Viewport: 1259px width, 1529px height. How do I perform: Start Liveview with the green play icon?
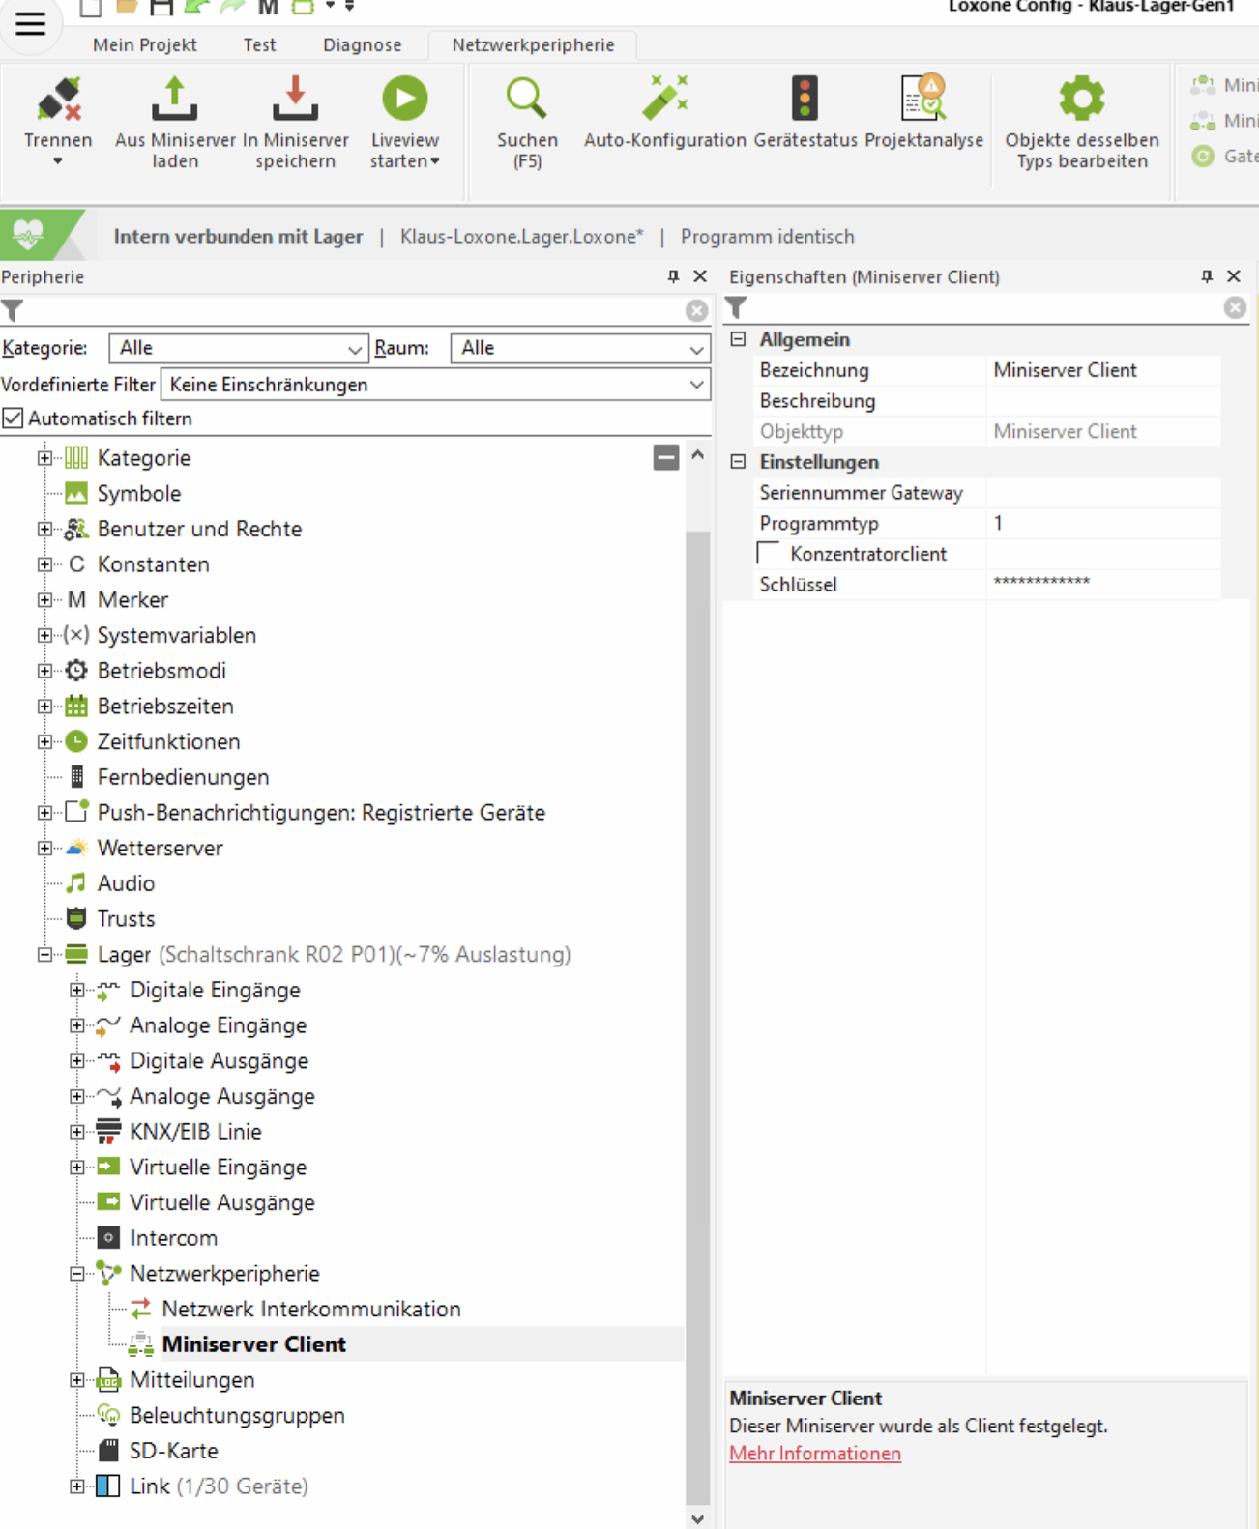405,99
